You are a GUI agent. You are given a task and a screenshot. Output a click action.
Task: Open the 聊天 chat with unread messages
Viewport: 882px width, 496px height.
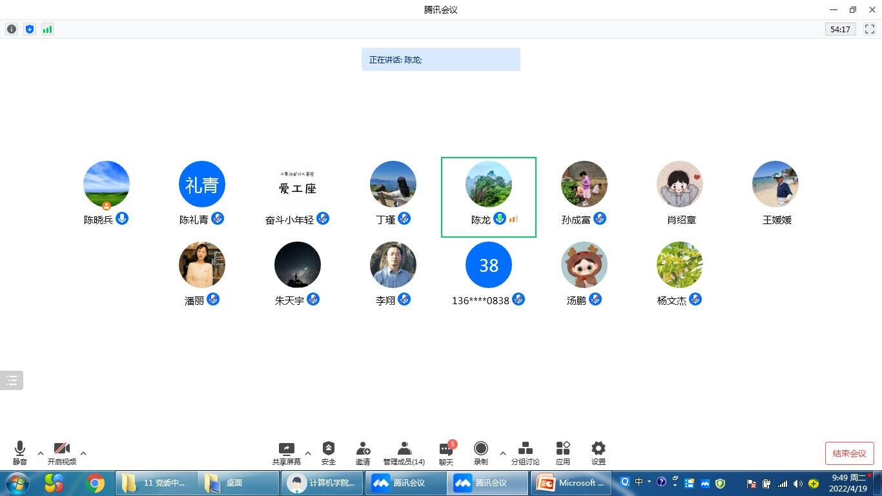[x=446, y=453]
